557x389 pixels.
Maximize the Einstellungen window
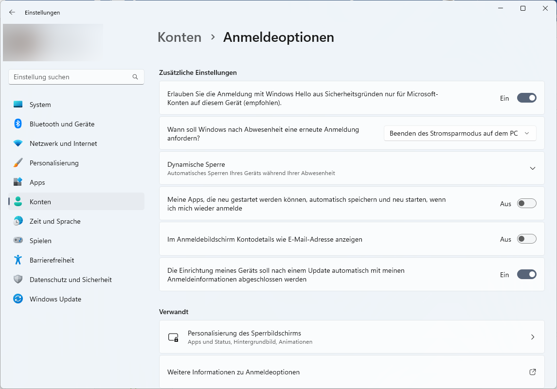(x=523, y=8)
